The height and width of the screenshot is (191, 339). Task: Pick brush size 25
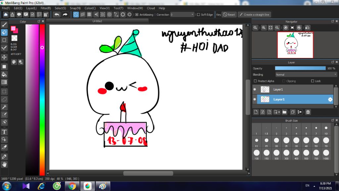click(x=286, y=142)
